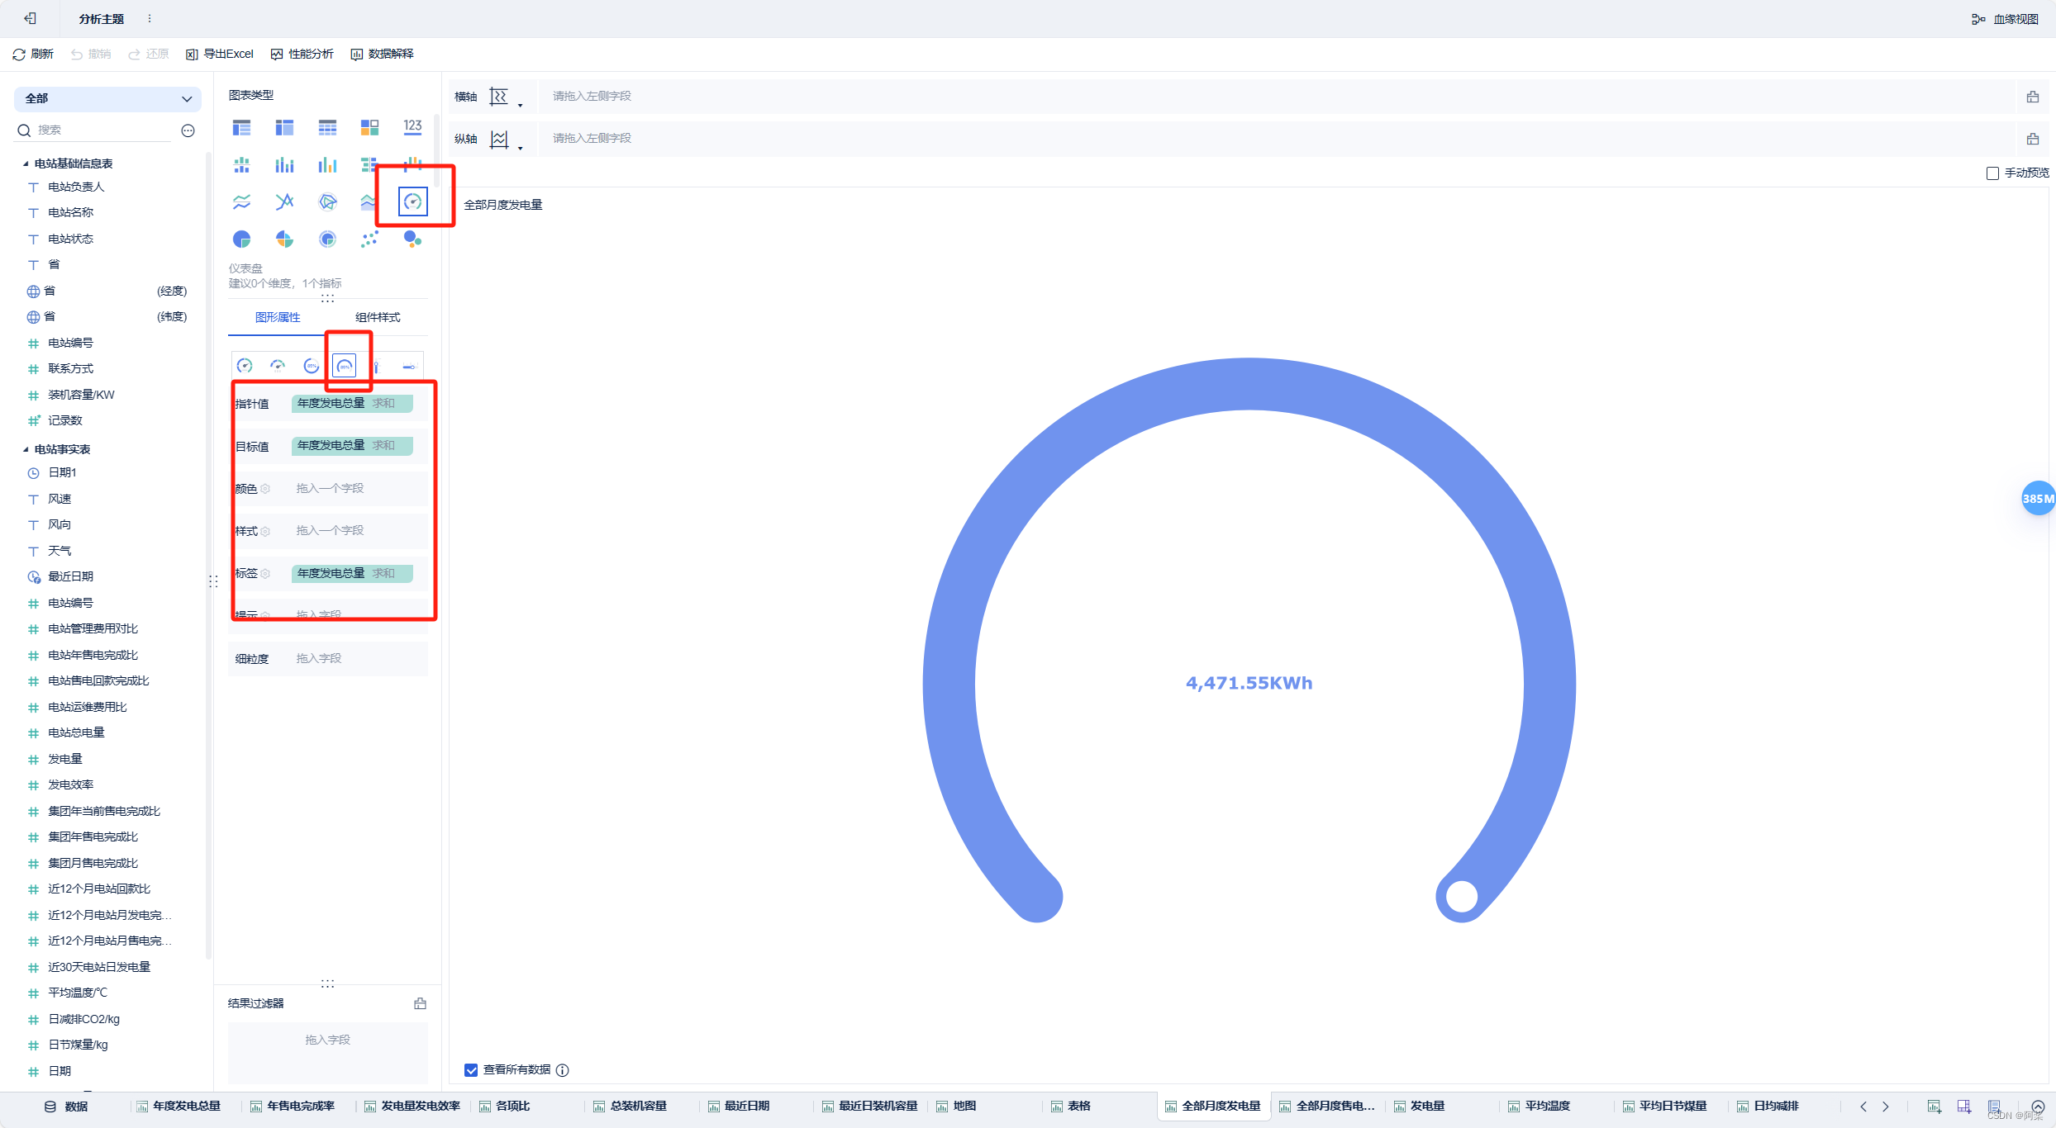
Task: Clear the 纵轴 fields with its eraser icon
Action: point(2033,139)
